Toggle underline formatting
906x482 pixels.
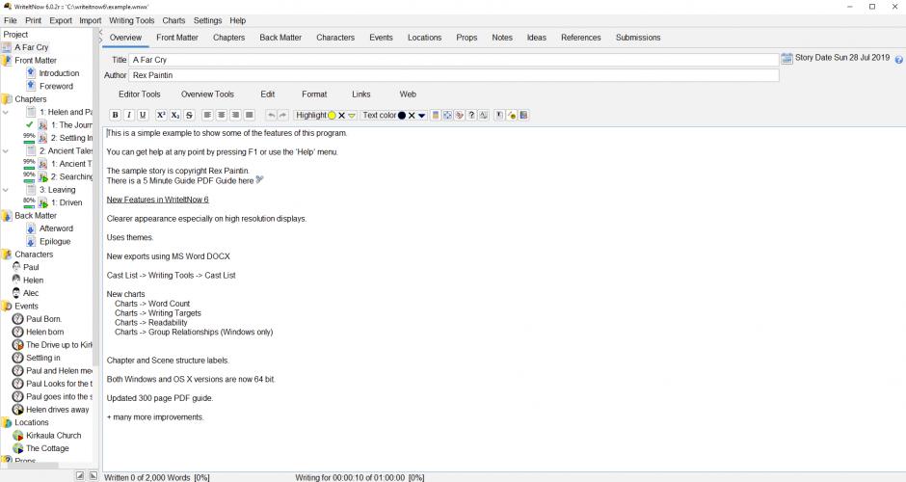coord(143,115)
